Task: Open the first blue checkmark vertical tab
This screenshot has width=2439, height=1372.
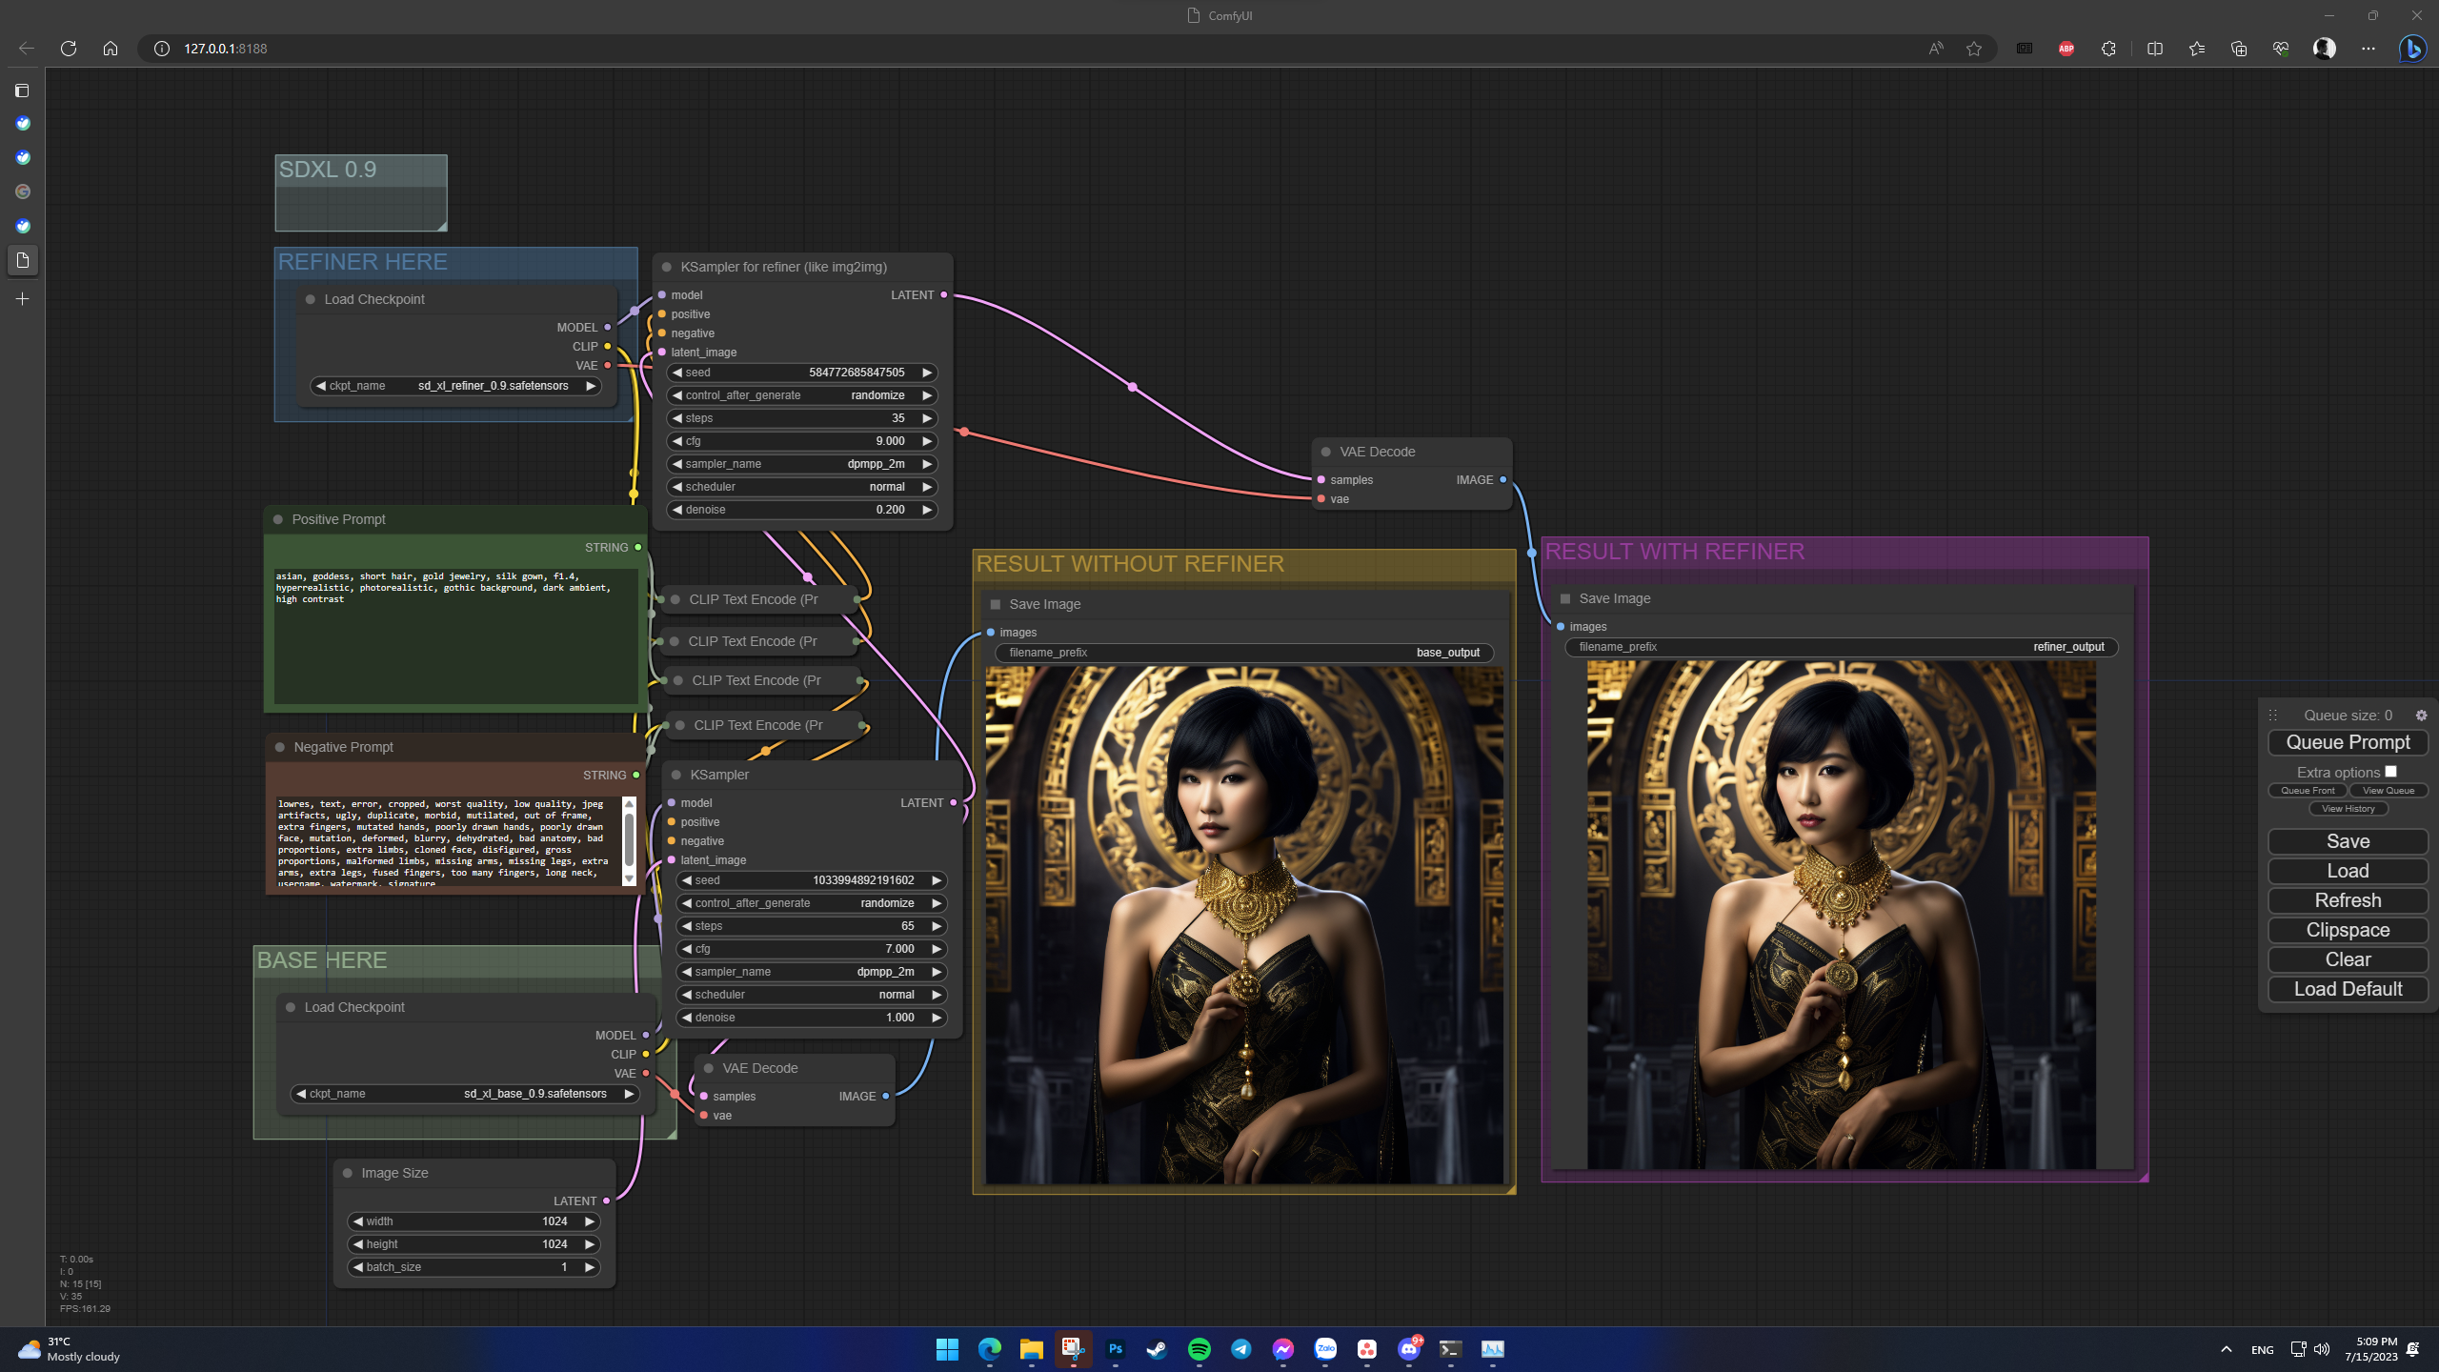Action: point(23,124)
